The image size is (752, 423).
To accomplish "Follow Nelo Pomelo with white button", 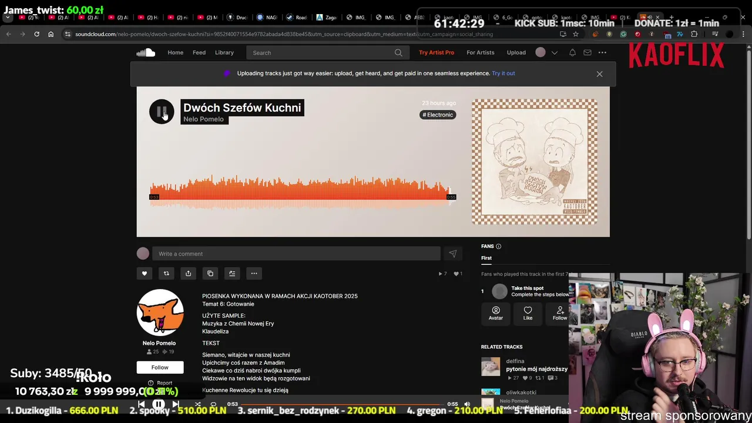I will pos(160,367).
